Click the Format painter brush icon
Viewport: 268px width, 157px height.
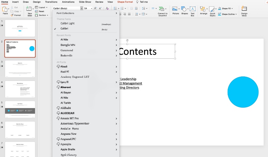point(12,15)
